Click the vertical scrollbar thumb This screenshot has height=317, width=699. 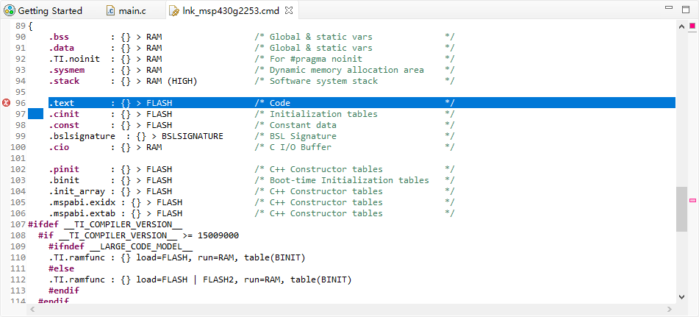(681, 208)
